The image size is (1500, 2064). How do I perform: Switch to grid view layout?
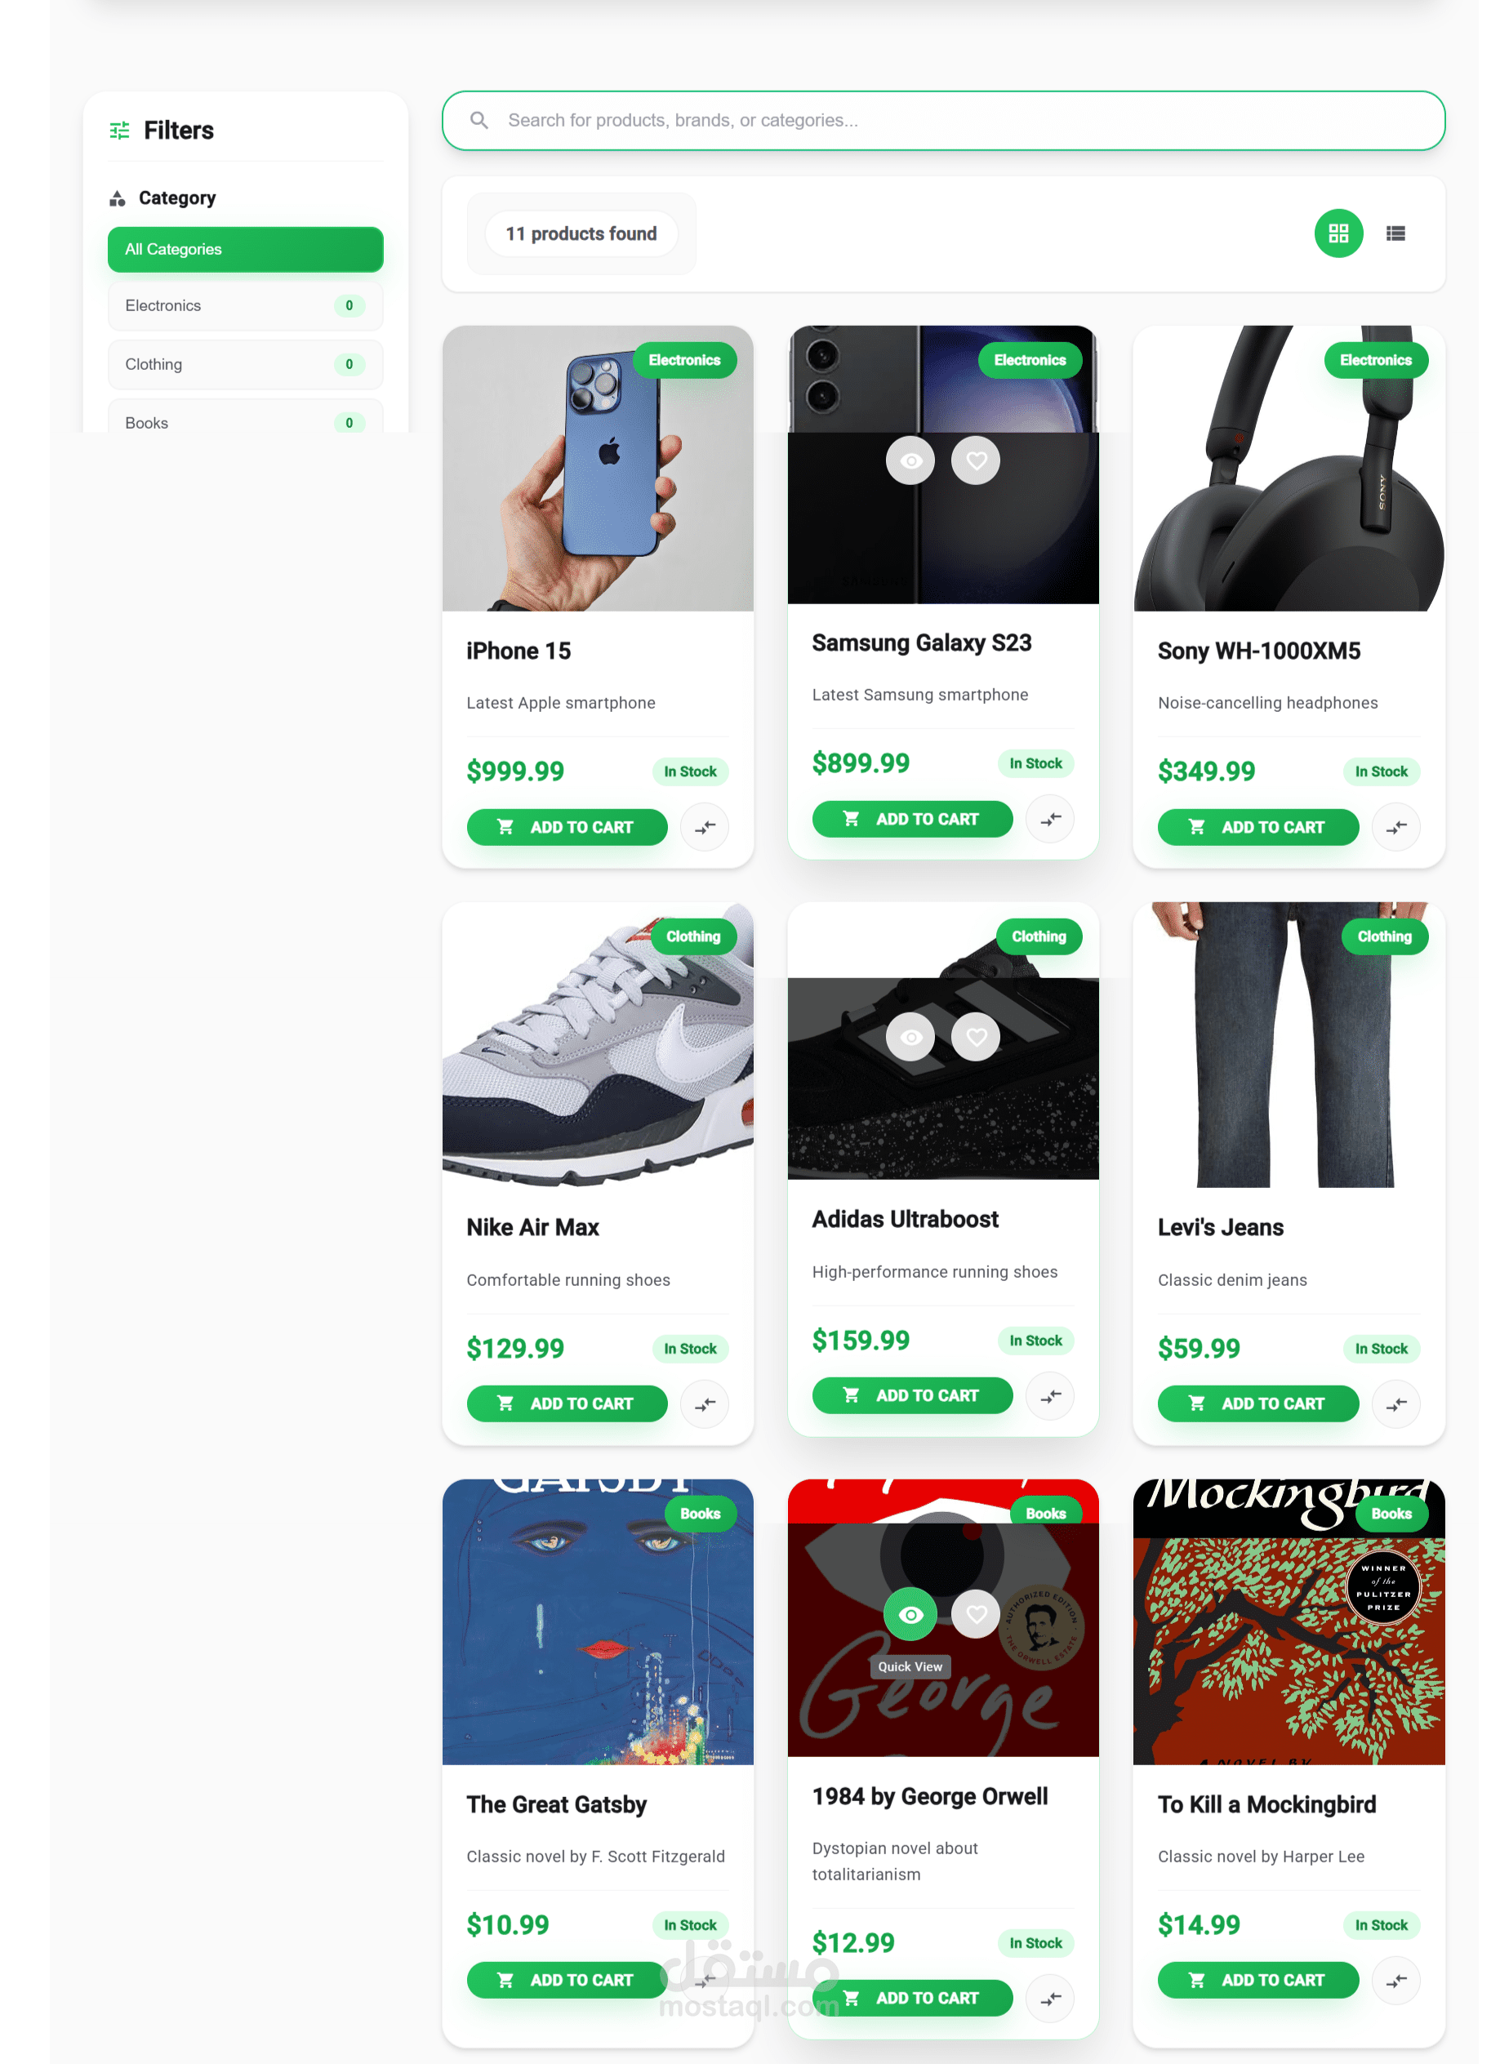point(1338,234)
